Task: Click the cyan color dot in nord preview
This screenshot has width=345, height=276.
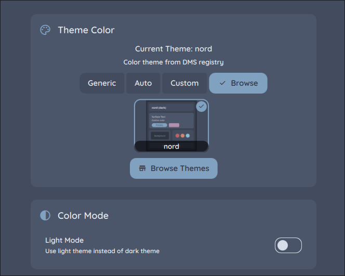Action: click(188, 136)
